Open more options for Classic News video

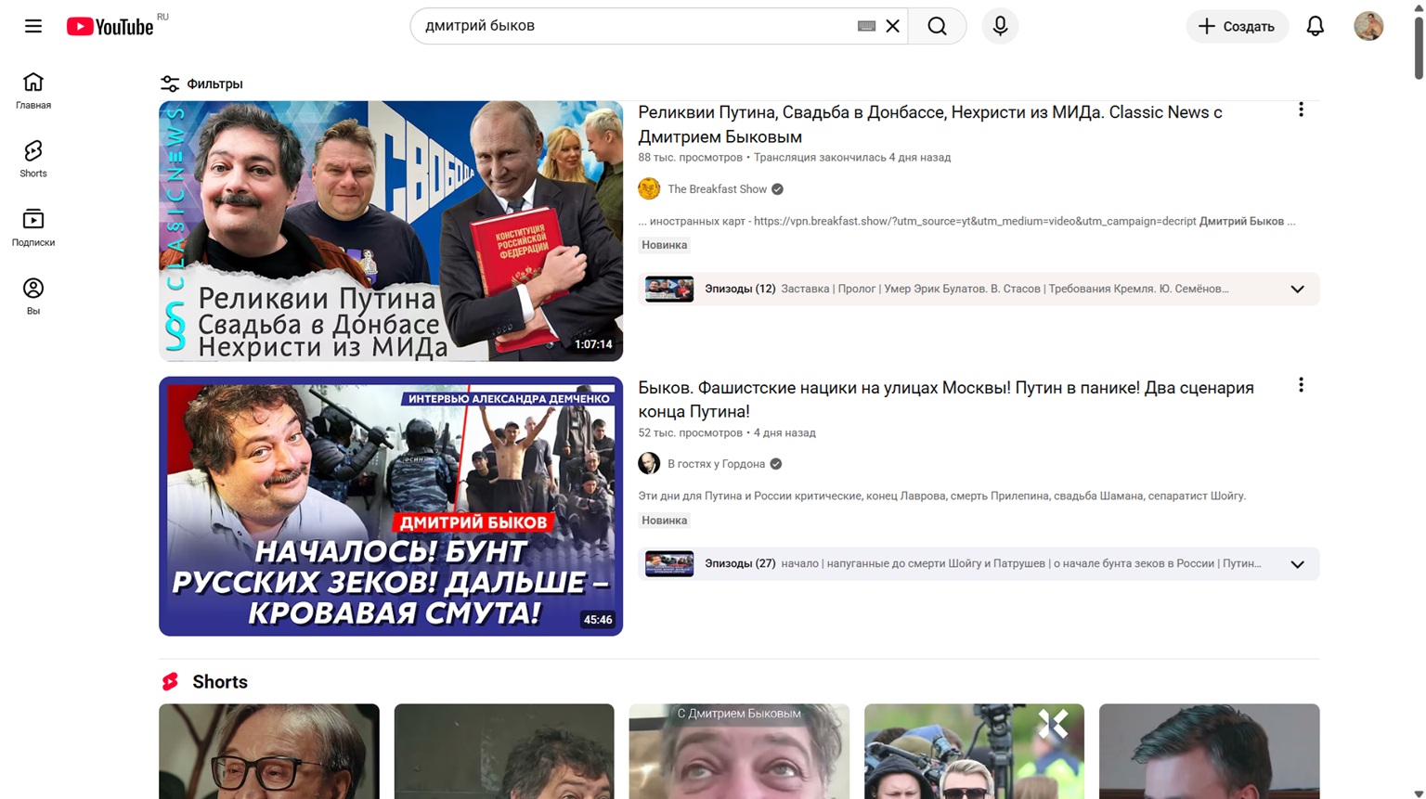point(1301,110)
